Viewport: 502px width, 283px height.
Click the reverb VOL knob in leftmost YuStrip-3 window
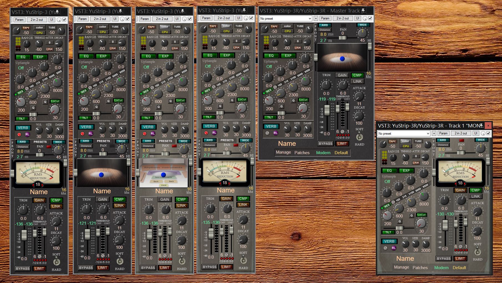39,130
